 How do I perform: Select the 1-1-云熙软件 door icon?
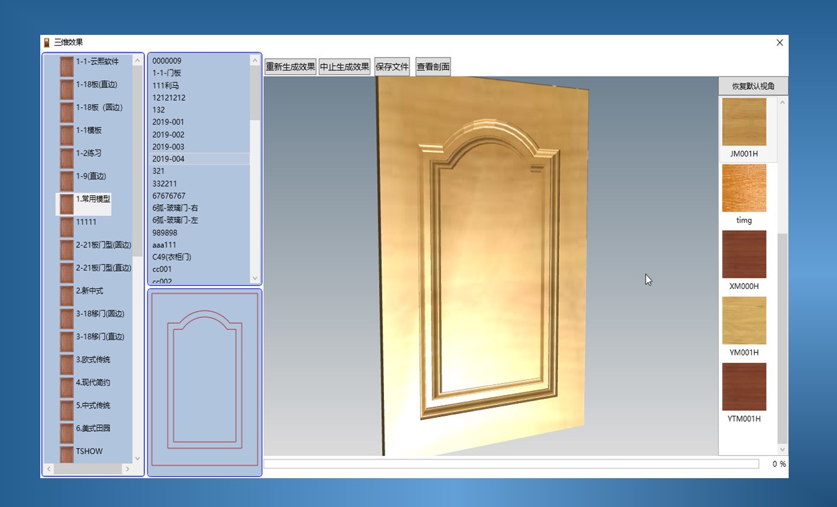[x=66, y=66]
